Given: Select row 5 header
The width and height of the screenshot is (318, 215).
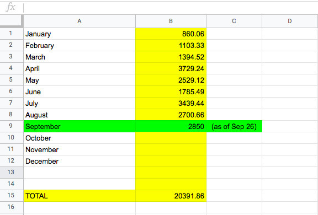Looking at the screenshot, I should coord(12,80).
